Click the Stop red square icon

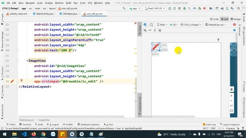(204, 8)
